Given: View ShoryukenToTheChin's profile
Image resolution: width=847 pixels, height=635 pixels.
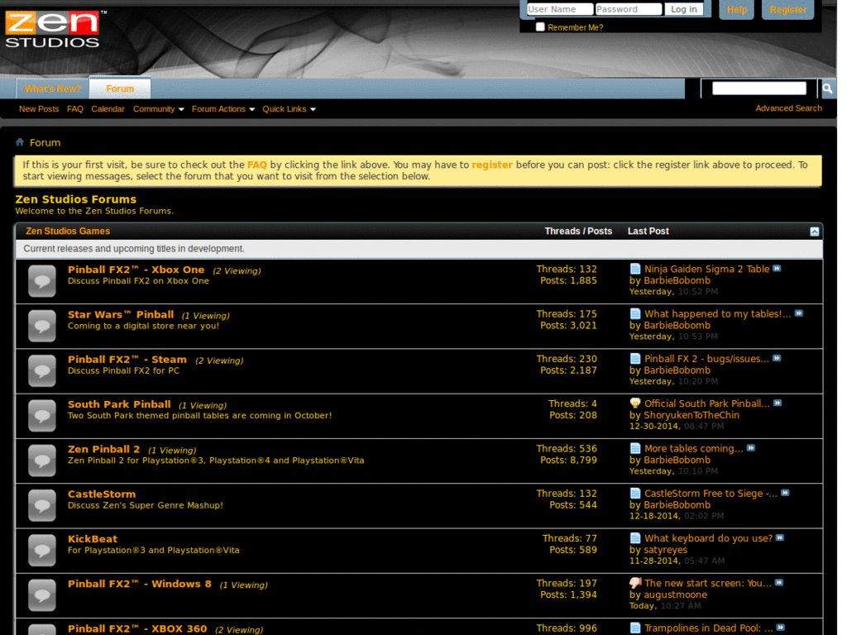Looking at the screenshot, I should (x=691, y=415).
